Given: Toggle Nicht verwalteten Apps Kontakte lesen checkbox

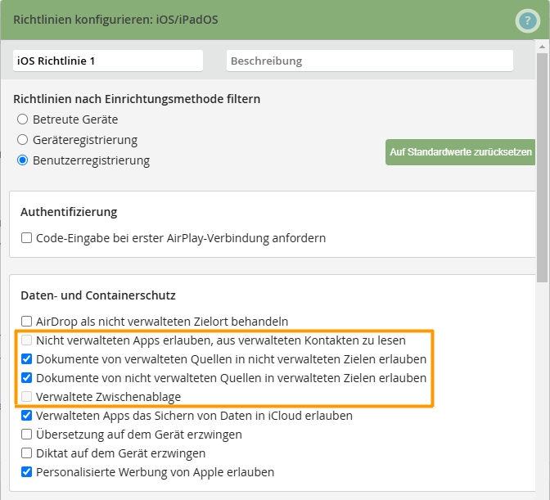Looking at the screenshot, I should [x=27, y=340].
